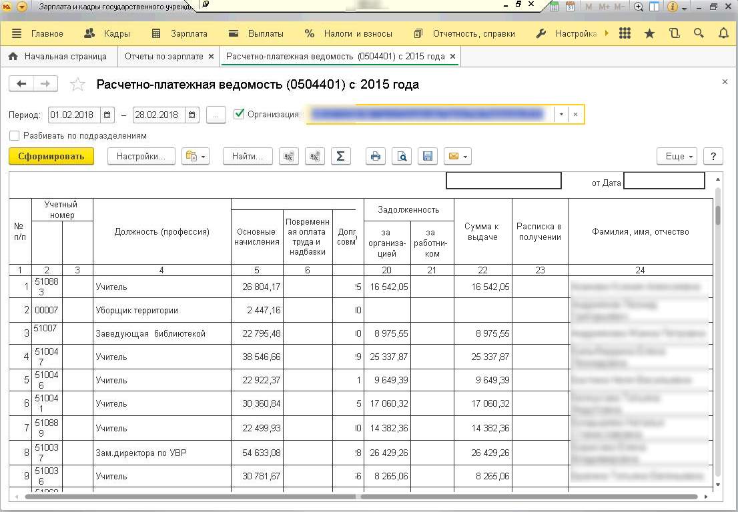738x512 pixels.
Task: Open the calendar icon in the title bar
Action: point(571,7)
